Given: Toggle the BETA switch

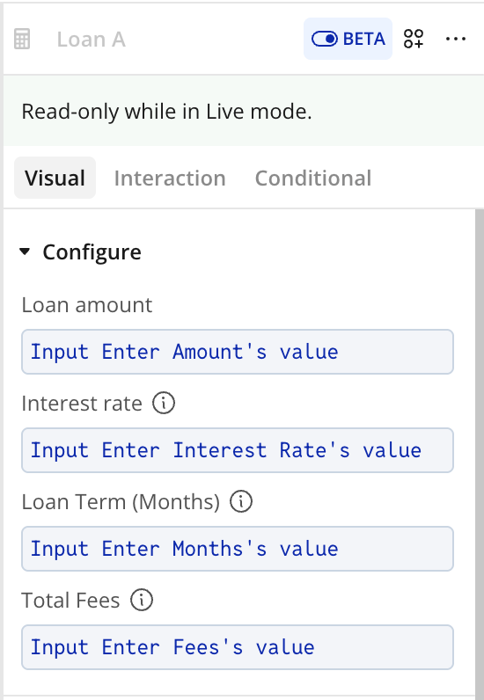Looking at the screenshot, I should [x=325, y=39].
